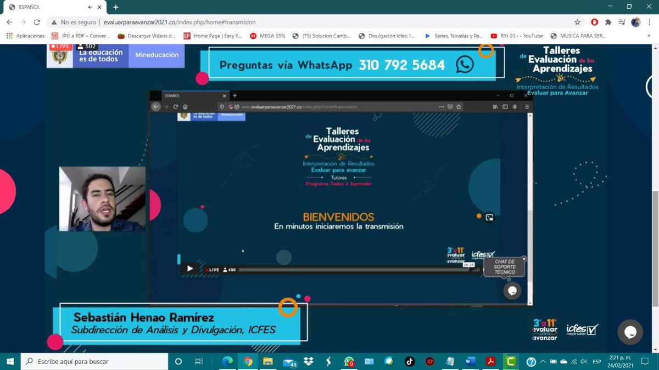Open WhatsApp on the taskbar
The height and width of the screenshot is (370, 659).
click(349, 361)
